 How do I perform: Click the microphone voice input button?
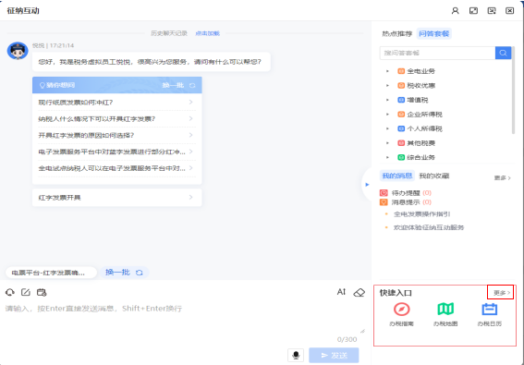pyautogui.click(x=296, y=355)
